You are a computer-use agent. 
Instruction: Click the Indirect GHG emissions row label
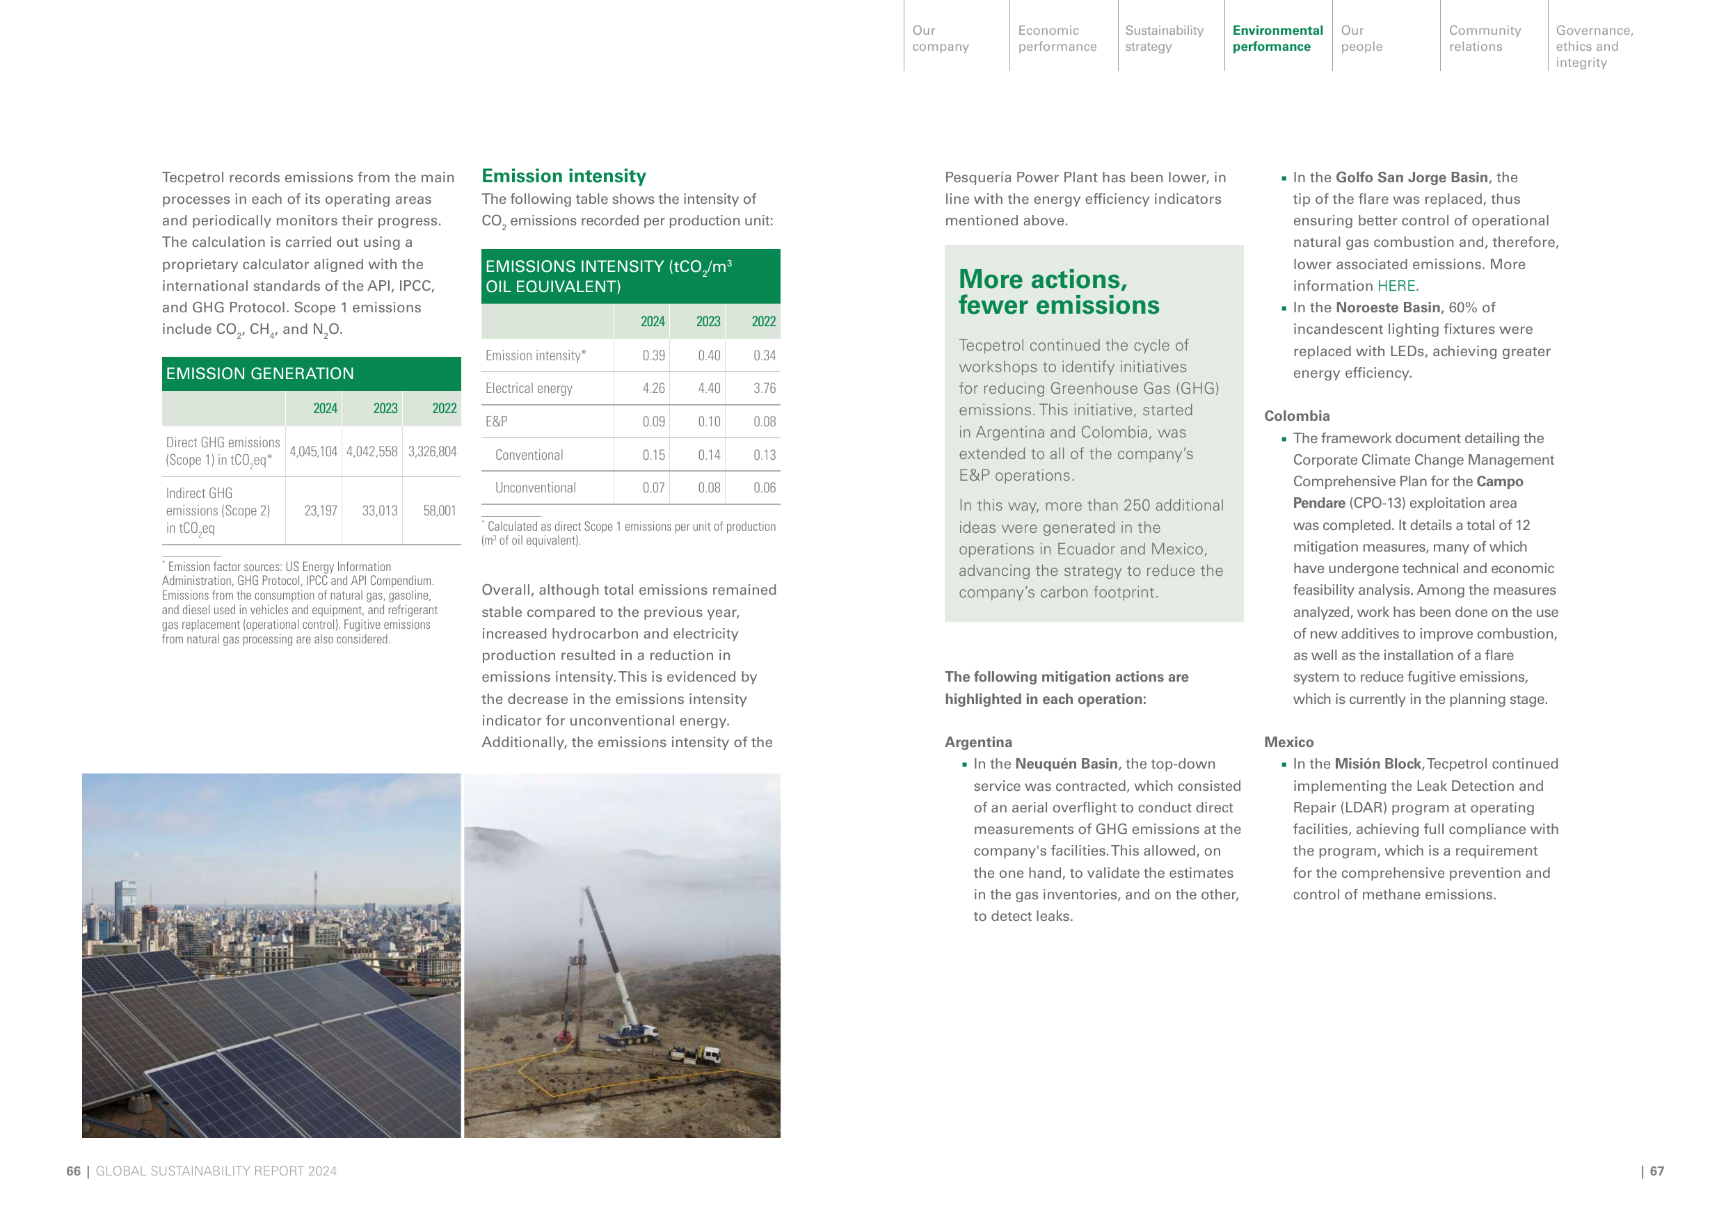(218, 511)
